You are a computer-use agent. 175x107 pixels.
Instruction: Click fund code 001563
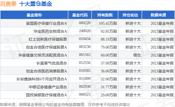click(x=85, y=55)
